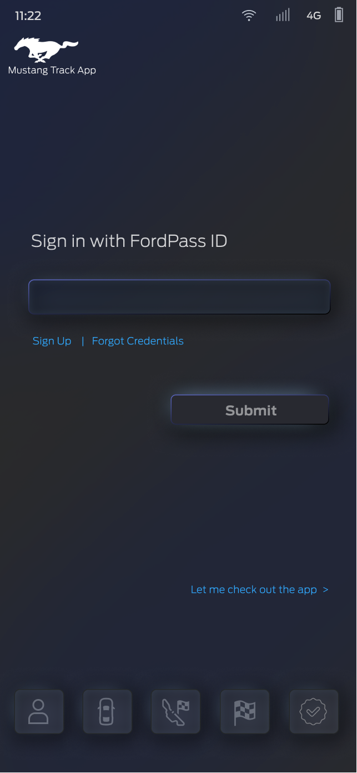Image resolution: width=357 pixels, height=773 pixels.
Task: Click the Mustang pony logo
Action: (x=46, y=50)
